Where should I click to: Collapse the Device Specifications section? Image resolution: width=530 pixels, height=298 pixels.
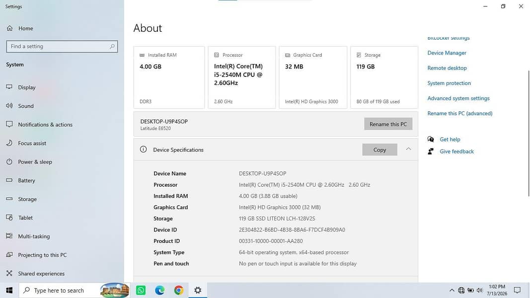pyautogui.click(x=409, y=149)
